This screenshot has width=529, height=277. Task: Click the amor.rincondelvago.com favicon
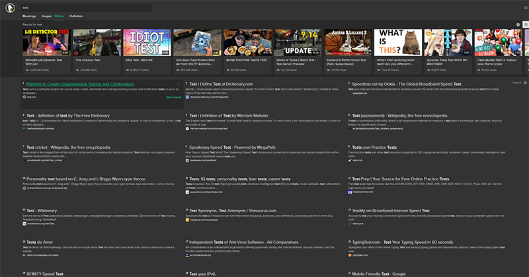point(24,255)
